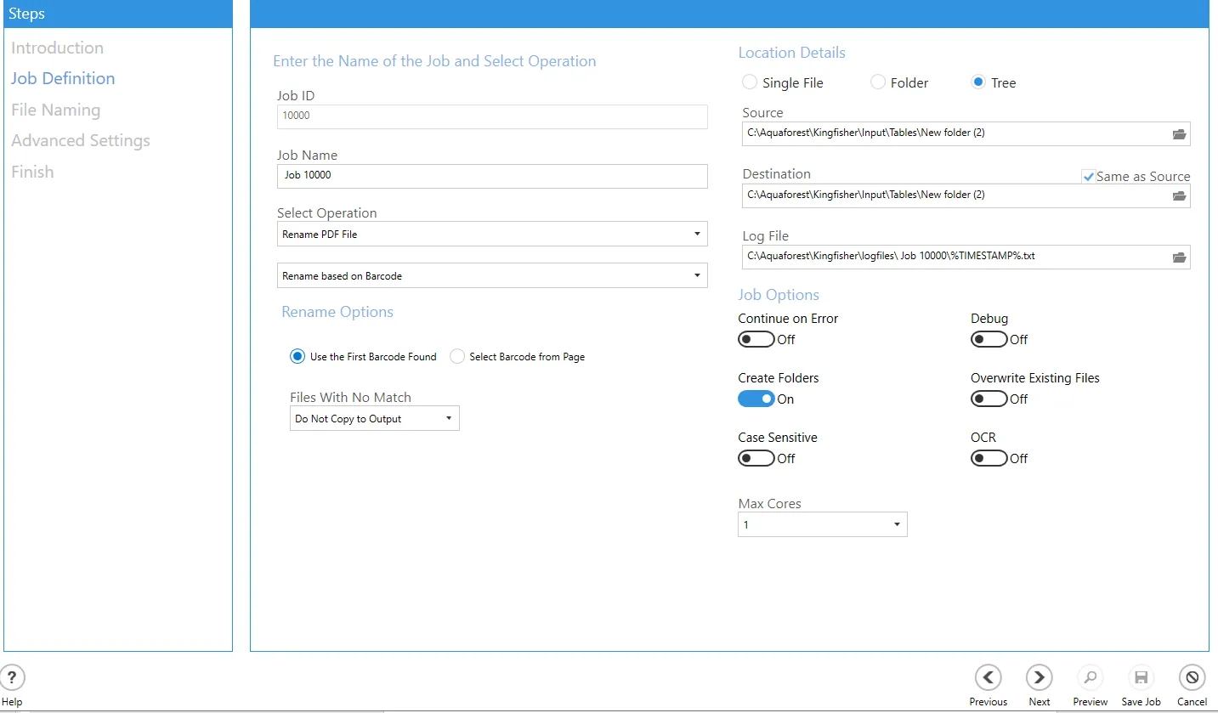1218x713 pixels.
Task: Uncheck the Same as Source checkbox
Action: coord(1088,177)
